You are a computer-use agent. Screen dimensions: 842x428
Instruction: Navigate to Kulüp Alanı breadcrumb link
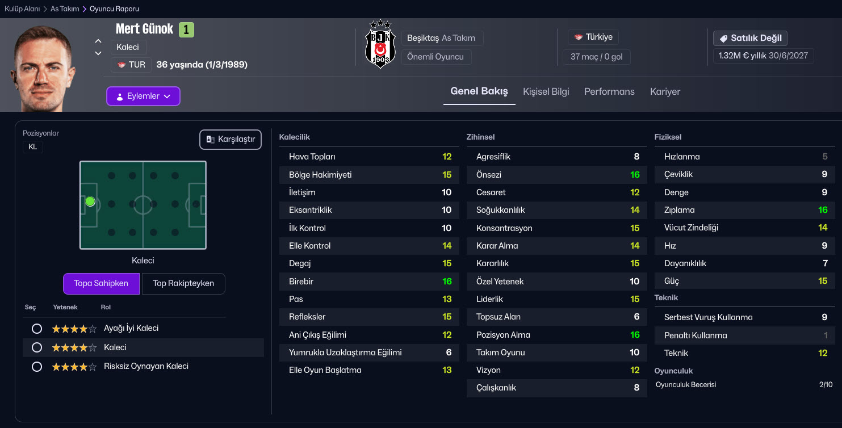tap(22, 9)
